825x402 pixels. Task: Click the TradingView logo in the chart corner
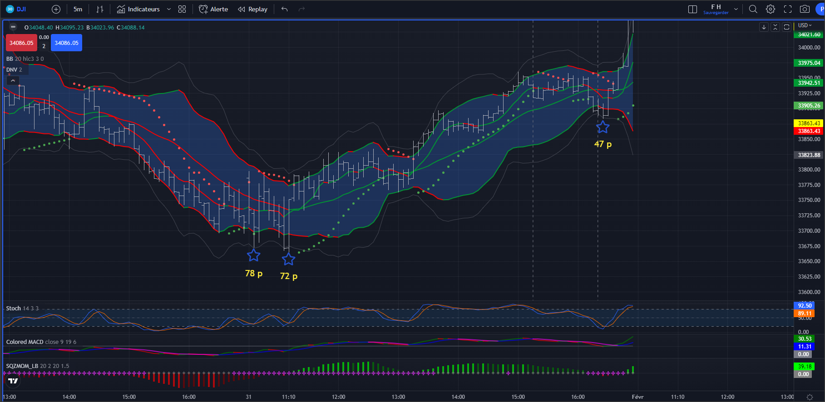tap(13, 381)
